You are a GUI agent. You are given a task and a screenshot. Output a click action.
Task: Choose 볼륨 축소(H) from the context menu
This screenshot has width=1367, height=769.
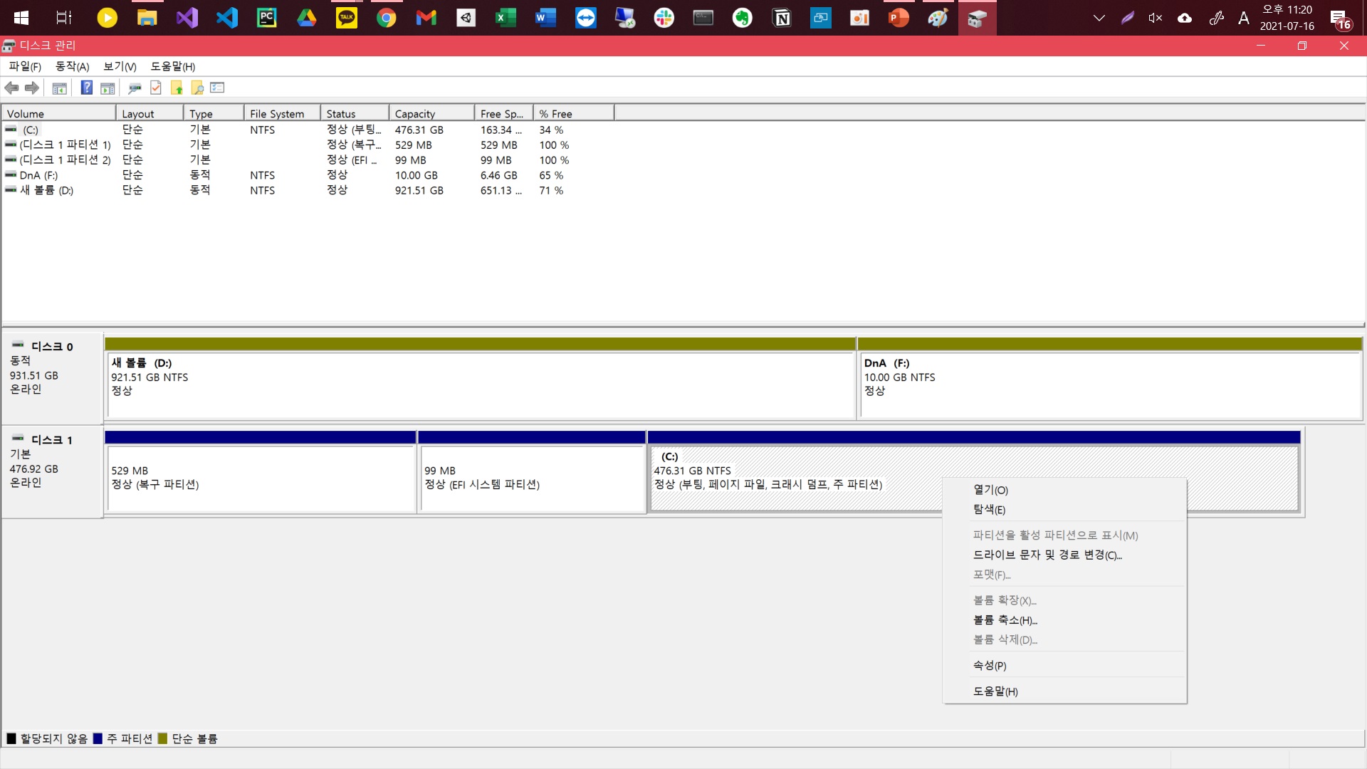(1005, 620)
